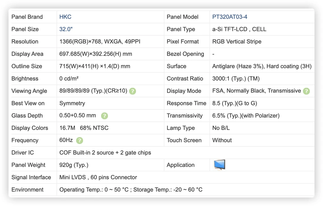
Task: Click the Symmetry value for Best View on
Action: pos(72,103)
